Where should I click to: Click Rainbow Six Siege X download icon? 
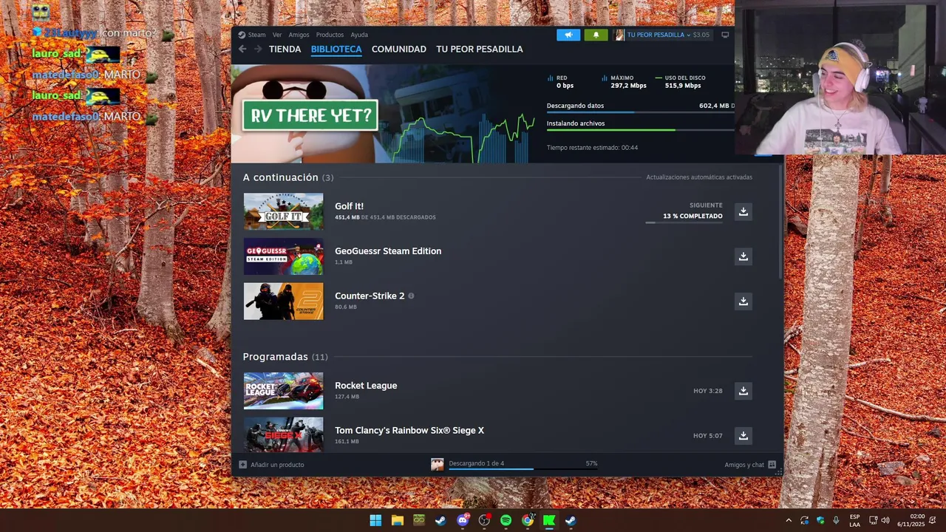click(743, 436)
